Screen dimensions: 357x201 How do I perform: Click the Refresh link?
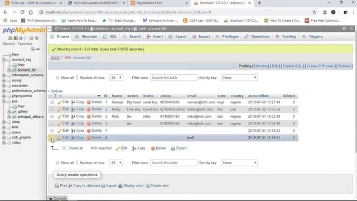[345, 66]
